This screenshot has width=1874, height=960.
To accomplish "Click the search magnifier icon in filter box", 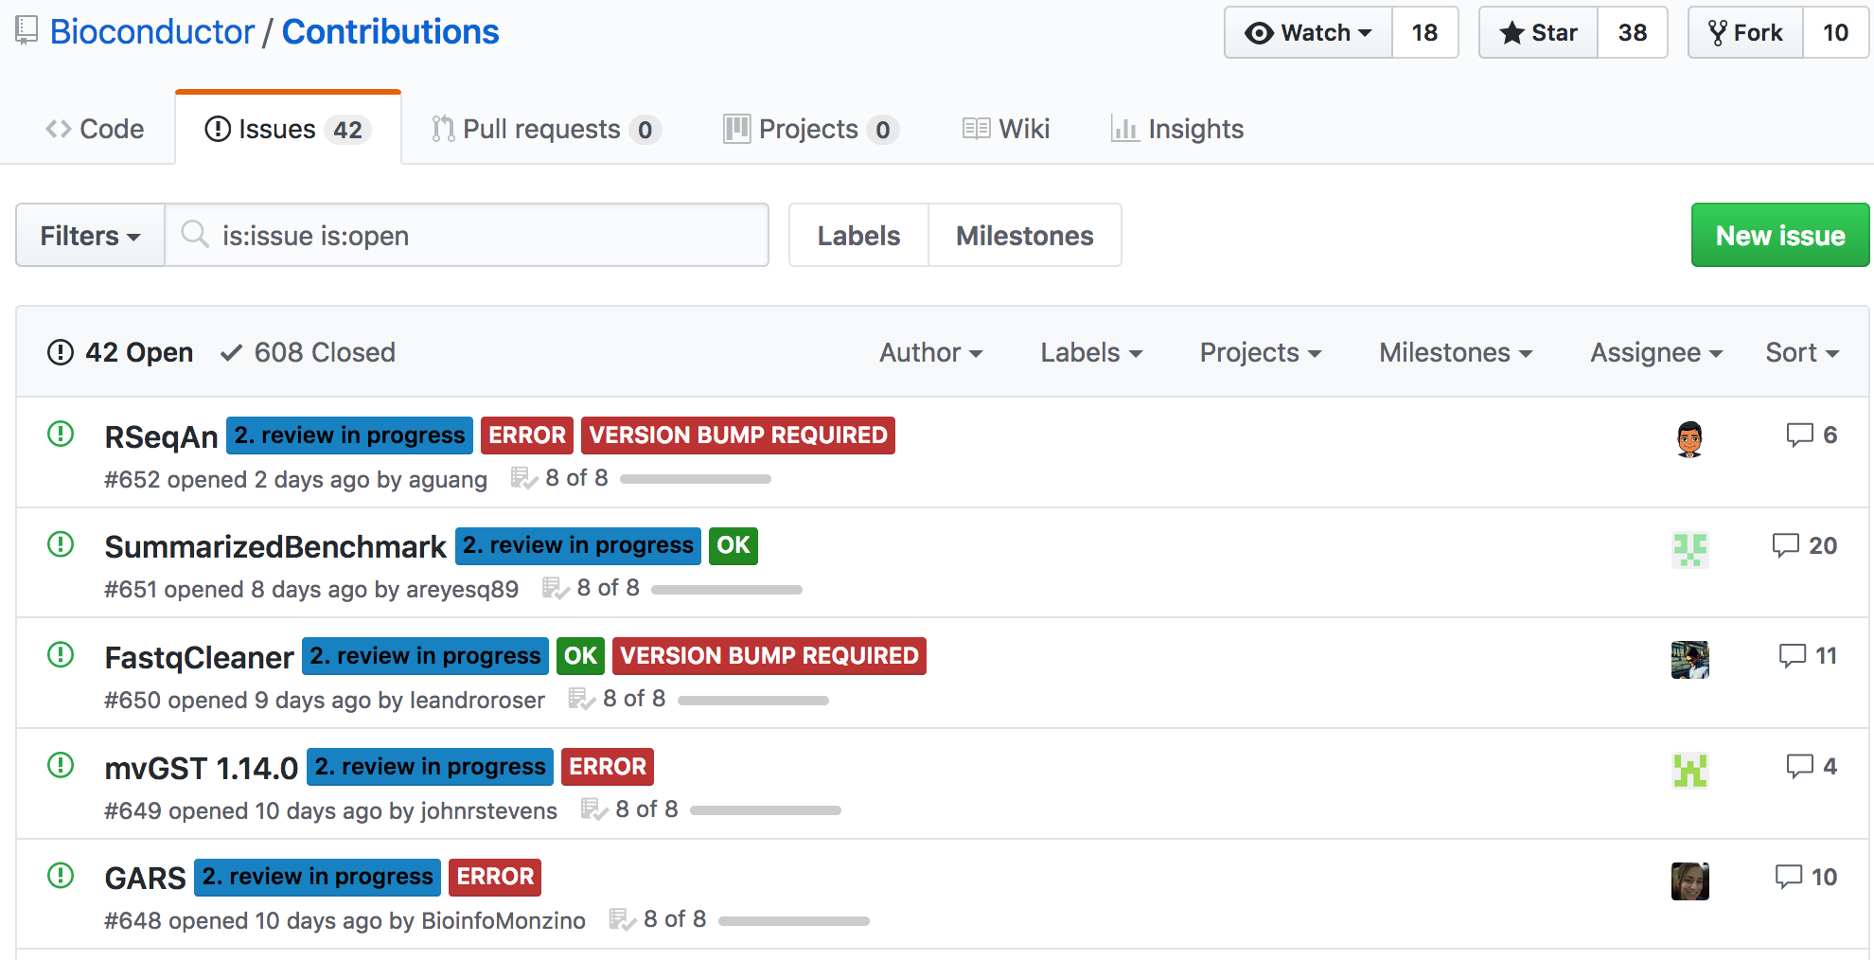I will [x=195, y=234].
